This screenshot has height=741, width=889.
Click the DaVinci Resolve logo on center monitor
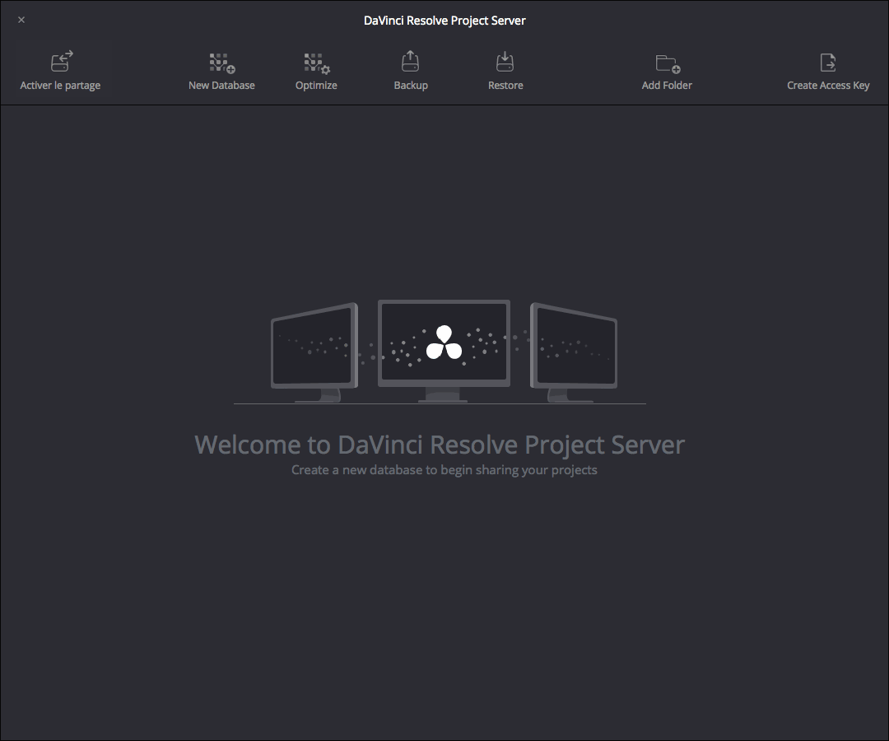(444, 343)
